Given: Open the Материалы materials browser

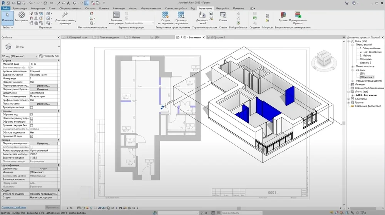Looking at the screenshot, I should [22, 17].
